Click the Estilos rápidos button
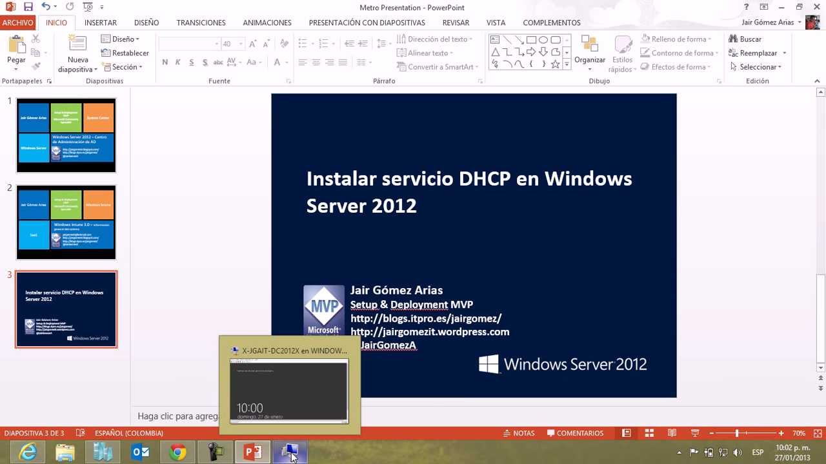This screenshot has height=464, width=826. click(x=622, y=53)
